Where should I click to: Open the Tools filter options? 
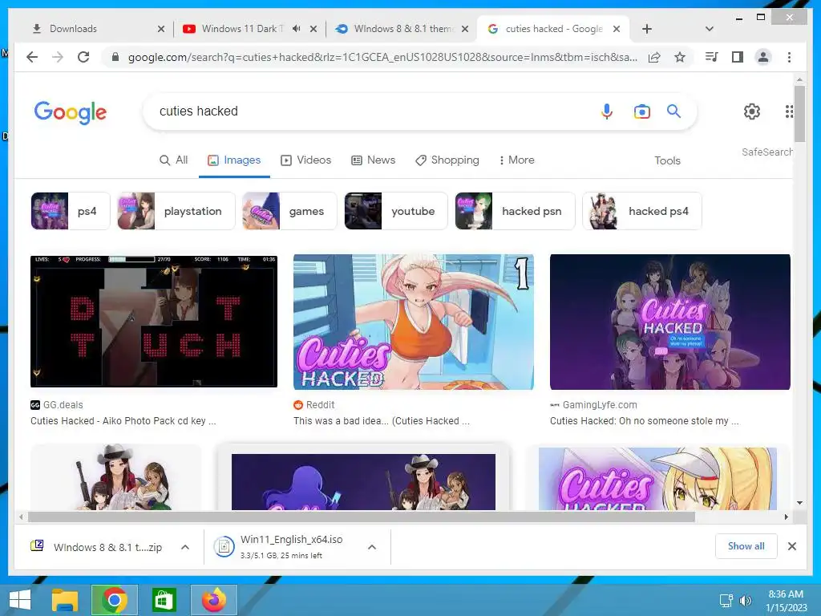click(x=667, y=160)
